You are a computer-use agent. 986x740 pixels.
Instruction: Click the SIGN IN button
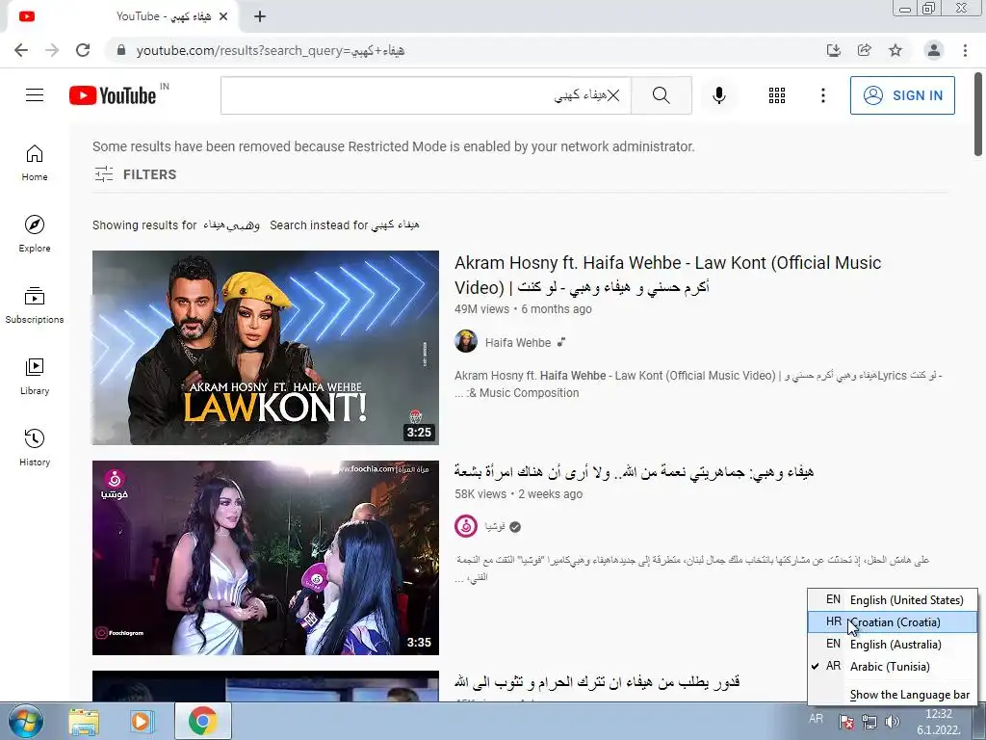[902, 95]
